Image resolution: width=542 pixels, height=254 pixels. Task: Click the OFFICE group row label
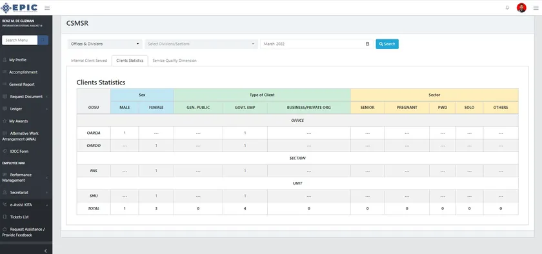click(x=297, y=121)
